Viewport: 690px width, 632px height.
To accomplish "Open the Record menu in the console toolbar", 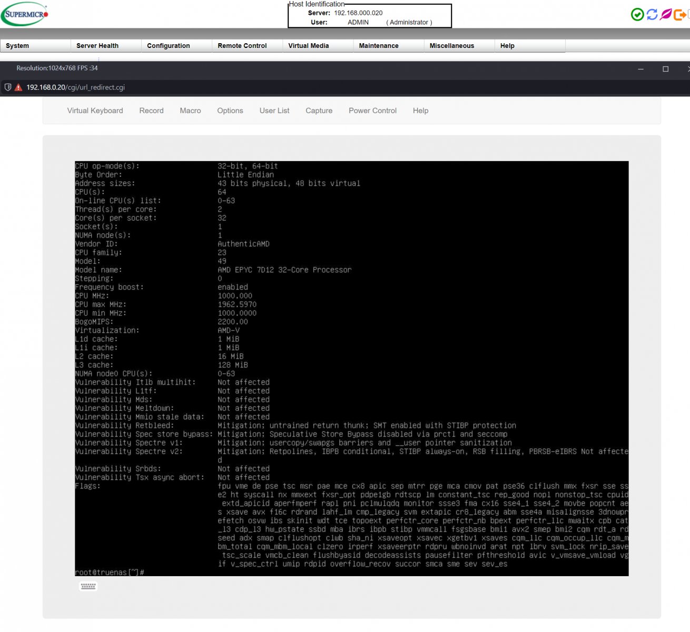I will pyautogui.click(x=152, y=111).
